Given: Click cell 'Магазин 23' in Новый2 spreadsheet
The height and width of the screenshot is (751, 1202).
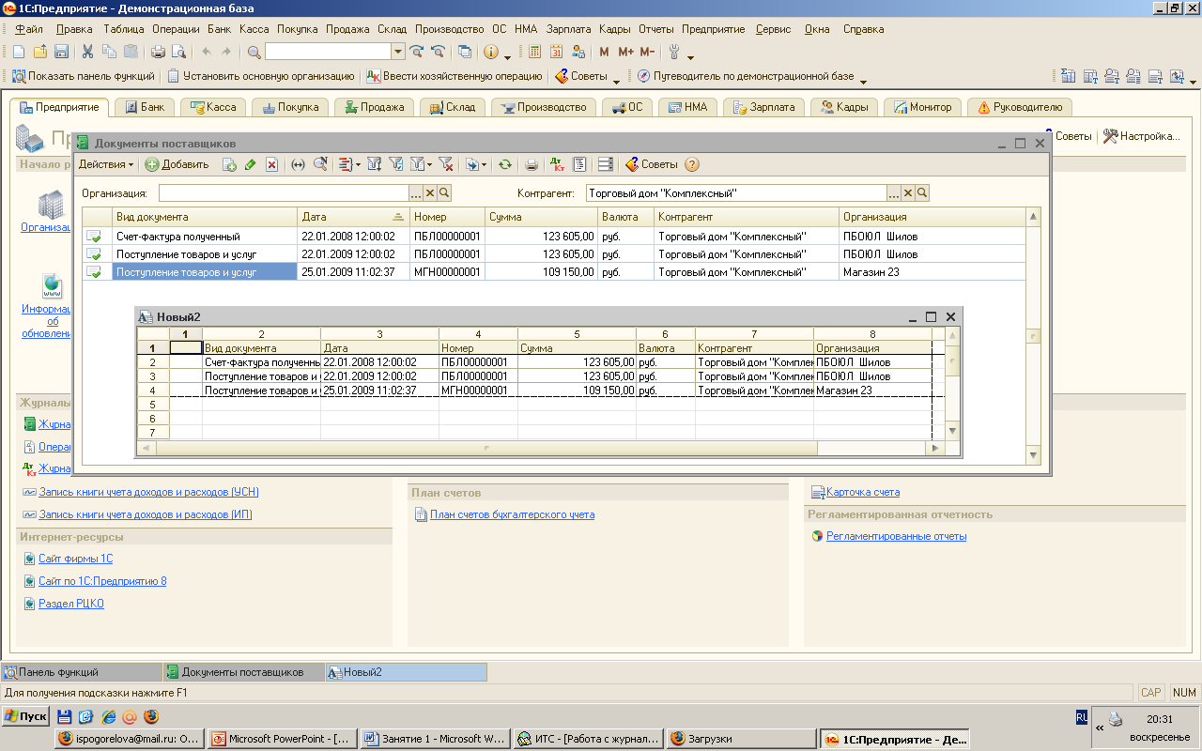Looking at the screenshot, I should pyautogui.click(x=872, y=391).
